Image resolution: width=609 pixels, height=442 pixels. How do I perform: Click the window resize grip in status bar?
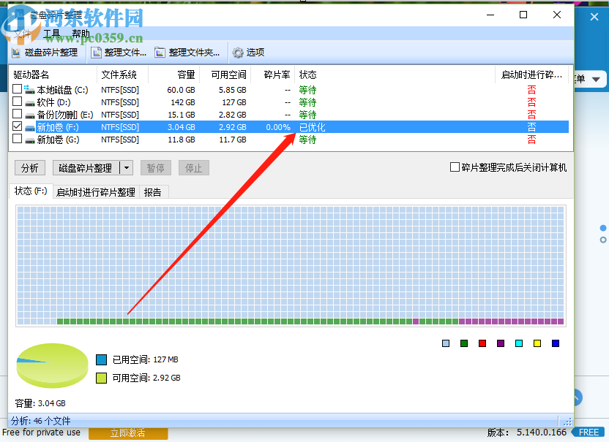click(568, 422)
